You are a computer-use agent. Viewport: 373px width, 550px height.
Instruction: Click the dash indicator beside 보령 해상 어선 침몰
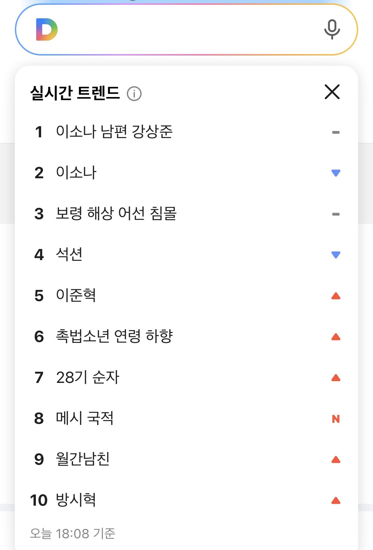336,213
